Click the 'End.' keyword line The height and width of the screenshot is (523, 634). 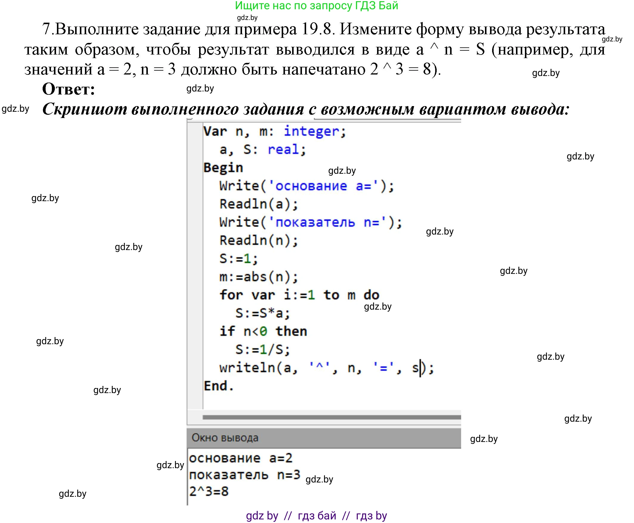click(x=220, y=386)
